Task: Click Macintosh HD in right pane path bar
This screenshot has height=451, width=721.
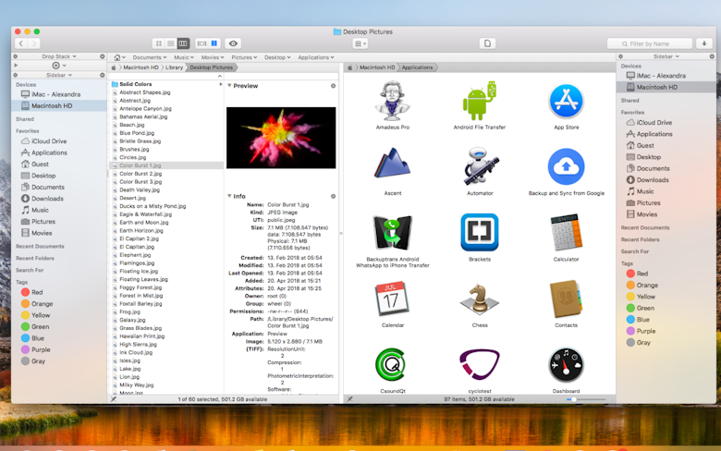Action: tap(377, 67)
